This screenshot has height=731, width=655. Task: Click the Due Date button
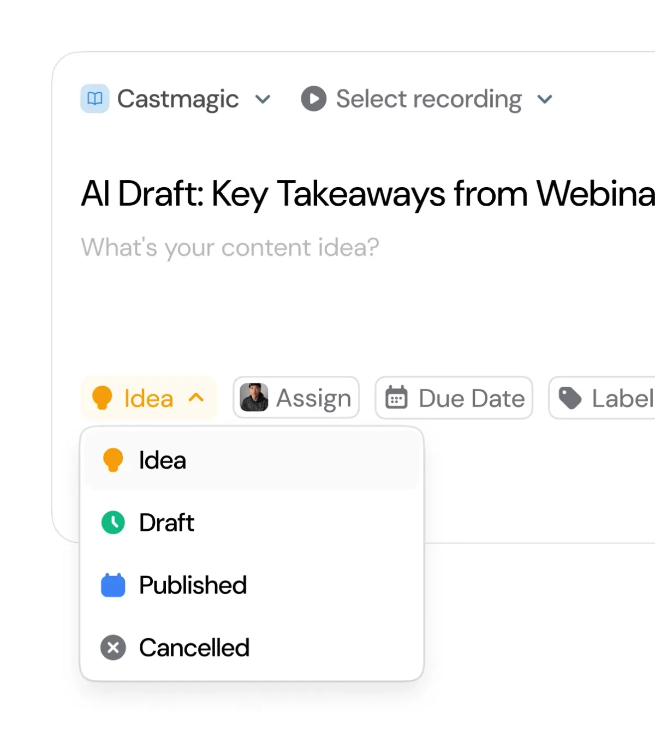click(454, 398)
